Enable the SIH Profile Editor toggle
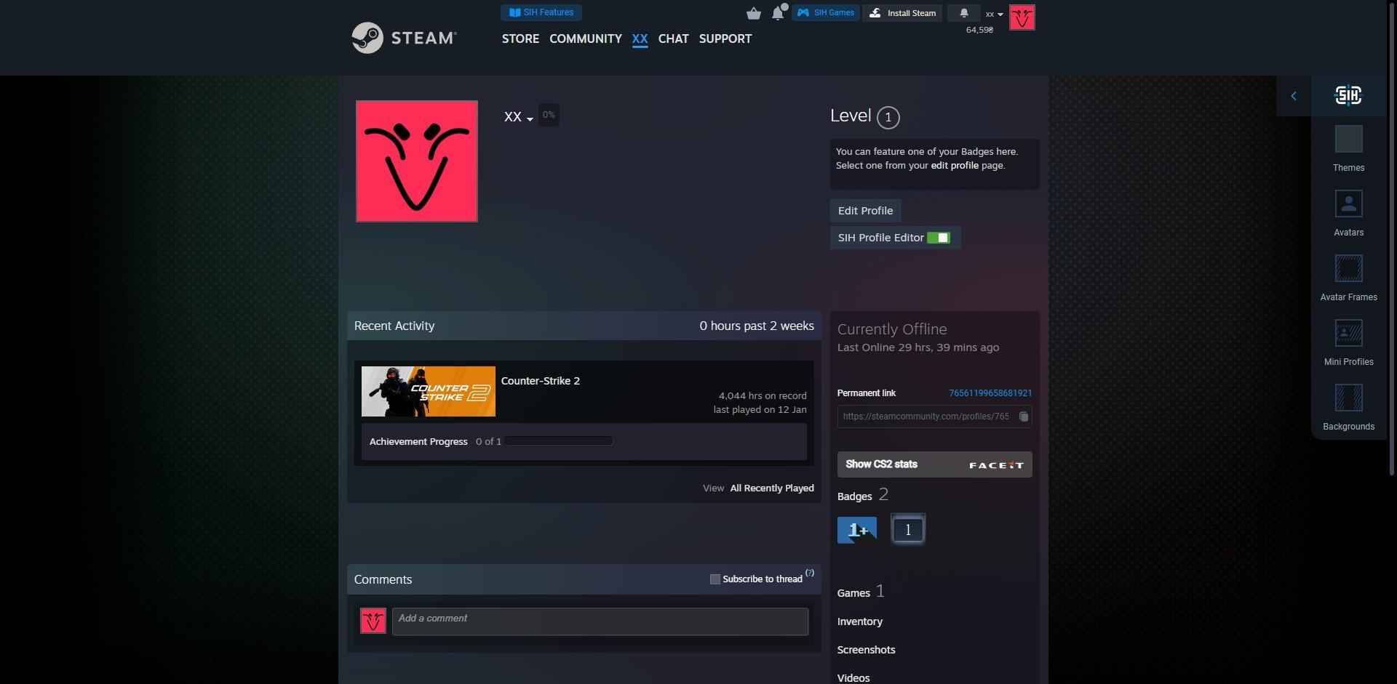 [939, 237]
